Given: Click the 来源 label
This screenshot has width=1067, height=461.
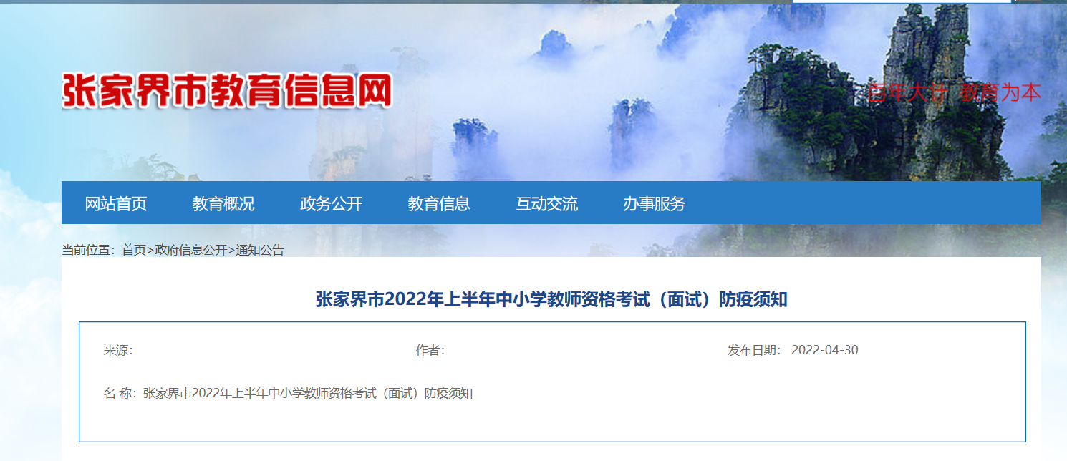Looking at the screenshot, I should (118, 350).
